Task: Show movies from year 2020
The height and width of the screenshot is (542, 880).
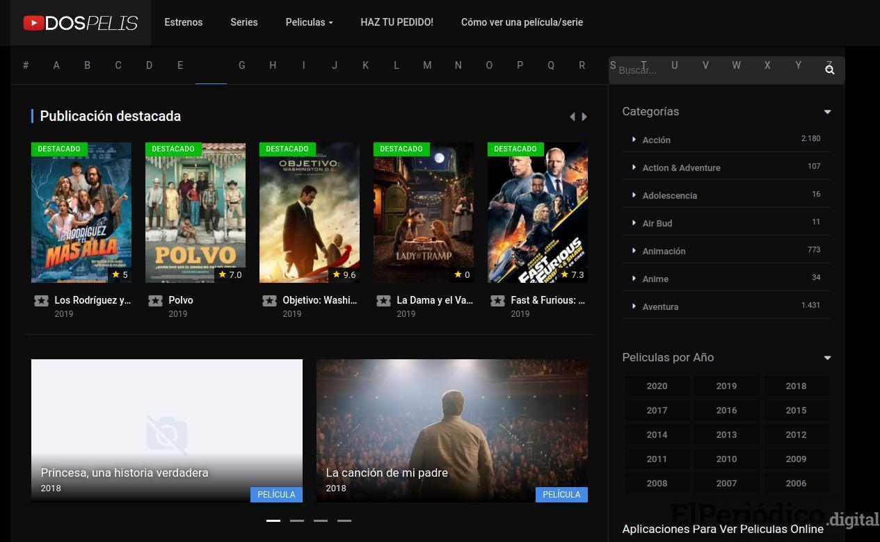Action: (657, 386)
